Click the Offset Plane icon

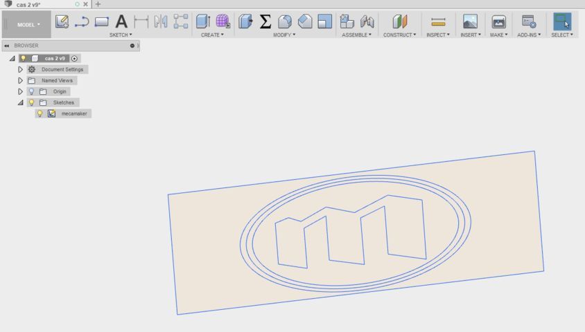pos(399,21)
